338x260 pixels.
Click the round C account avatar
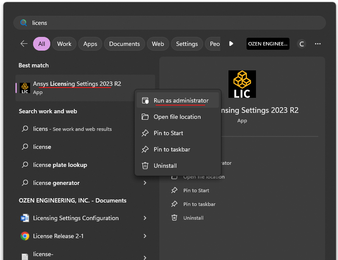pos(301,44)
